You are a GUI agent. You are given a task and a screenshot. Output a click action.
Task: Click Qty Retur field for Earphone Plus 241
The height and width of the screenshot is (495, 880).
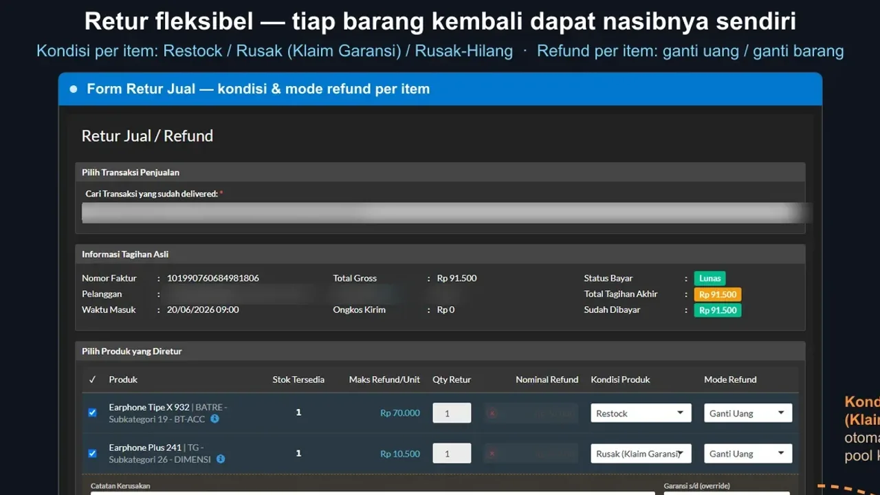452,454
